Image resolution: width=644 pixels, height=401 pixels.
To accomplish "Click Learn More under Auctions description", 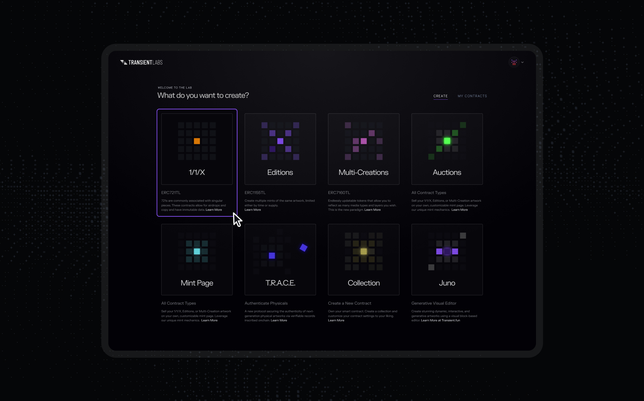I will [459, 210].
